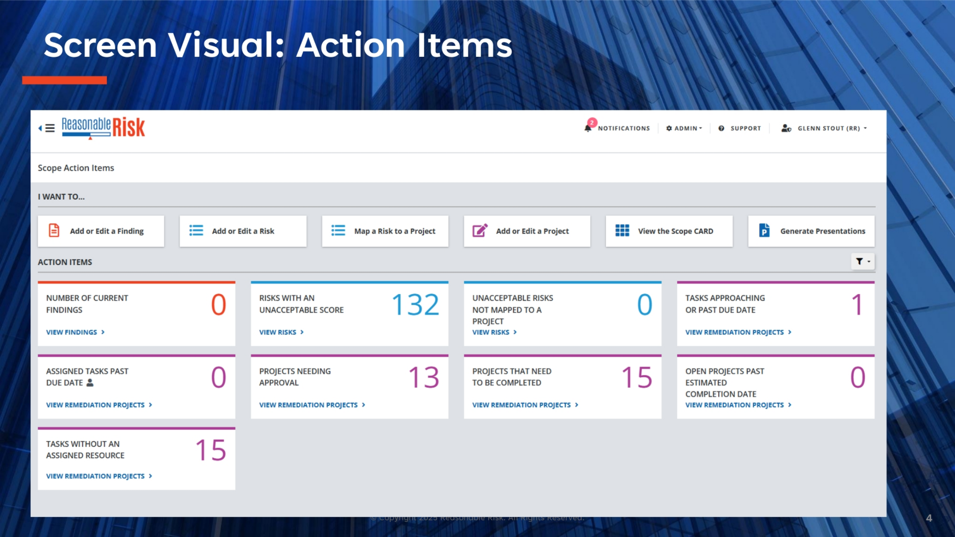View remediation projects for assigned tasks past due
Image resolution: width=955 pixels, height=537 pixels.
coord(99,405)
